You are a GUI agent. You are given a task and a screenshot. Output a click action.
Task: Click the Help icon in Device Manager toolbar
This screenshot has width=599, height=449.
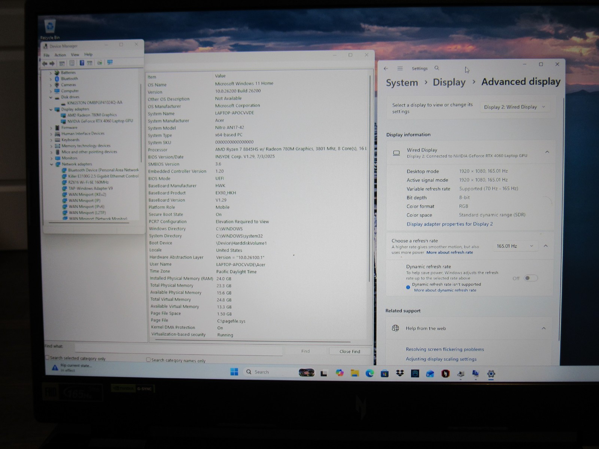click(82, 63)
